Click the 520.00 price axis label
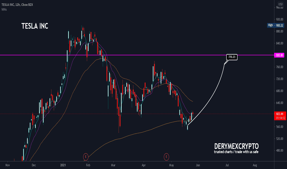This screenshot has height=169, width=287. click(x=280, y=139)
